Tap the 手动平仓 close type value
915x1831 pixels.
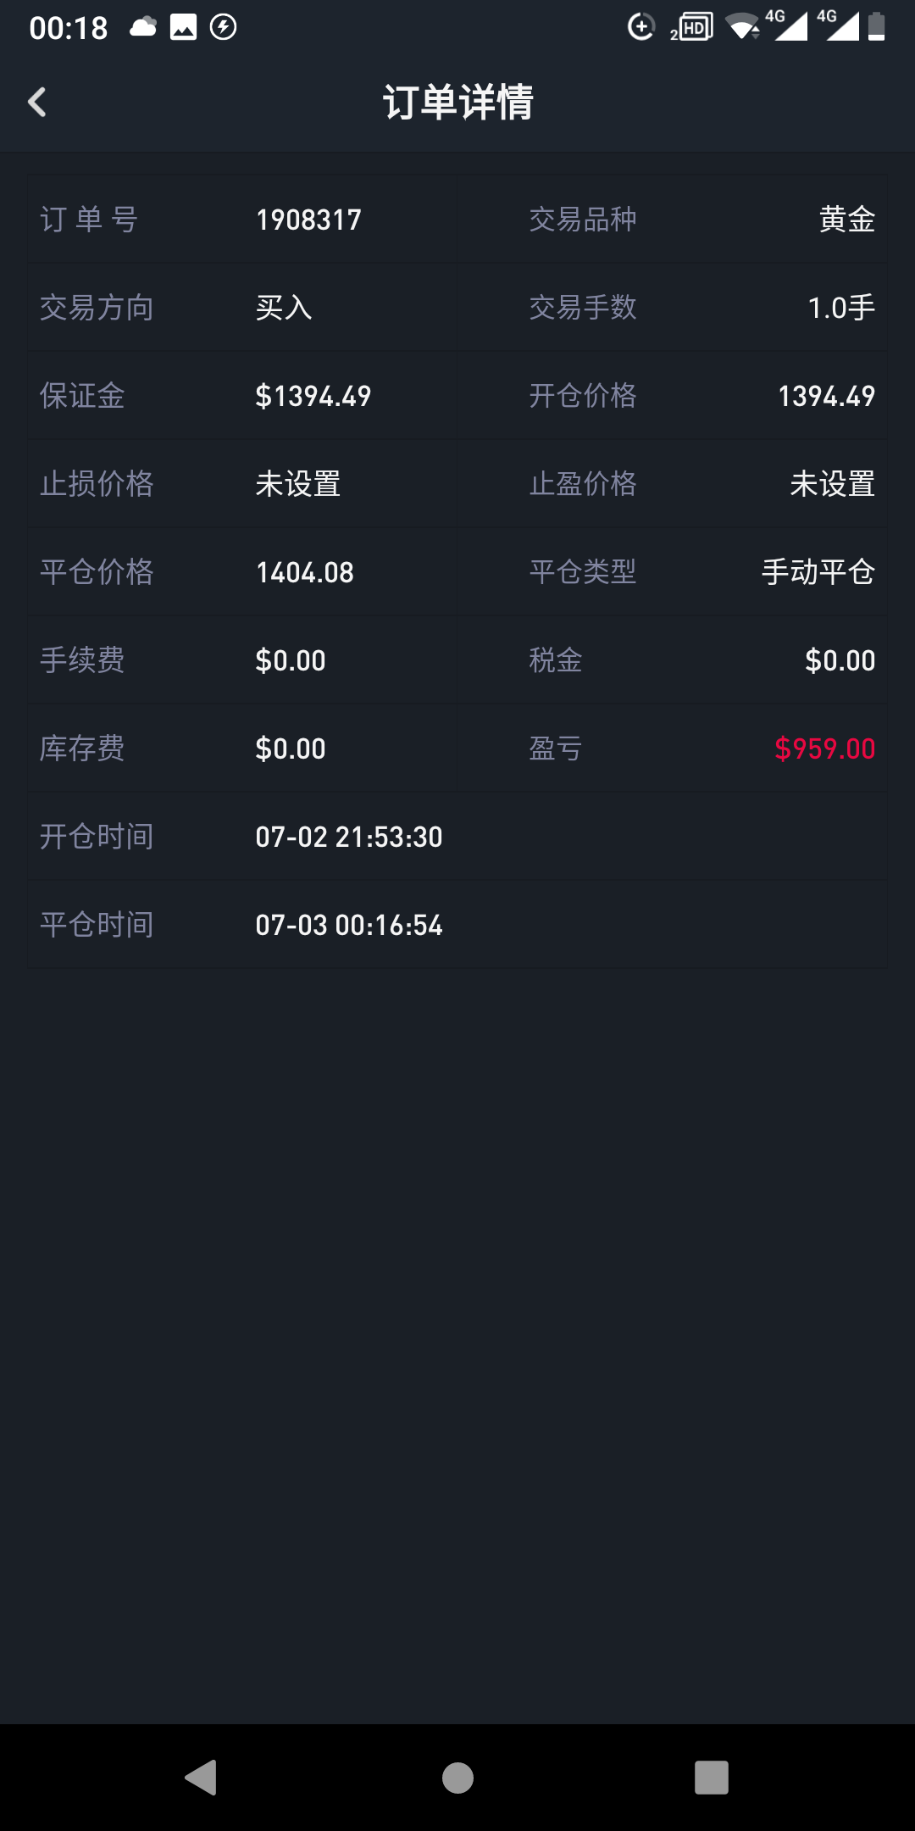818,573
